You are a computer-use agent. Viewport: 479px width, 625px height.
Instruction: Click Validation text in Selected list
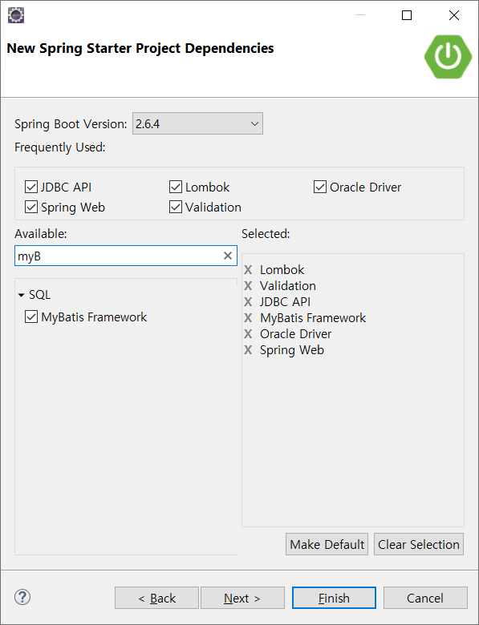pos(288,286)
